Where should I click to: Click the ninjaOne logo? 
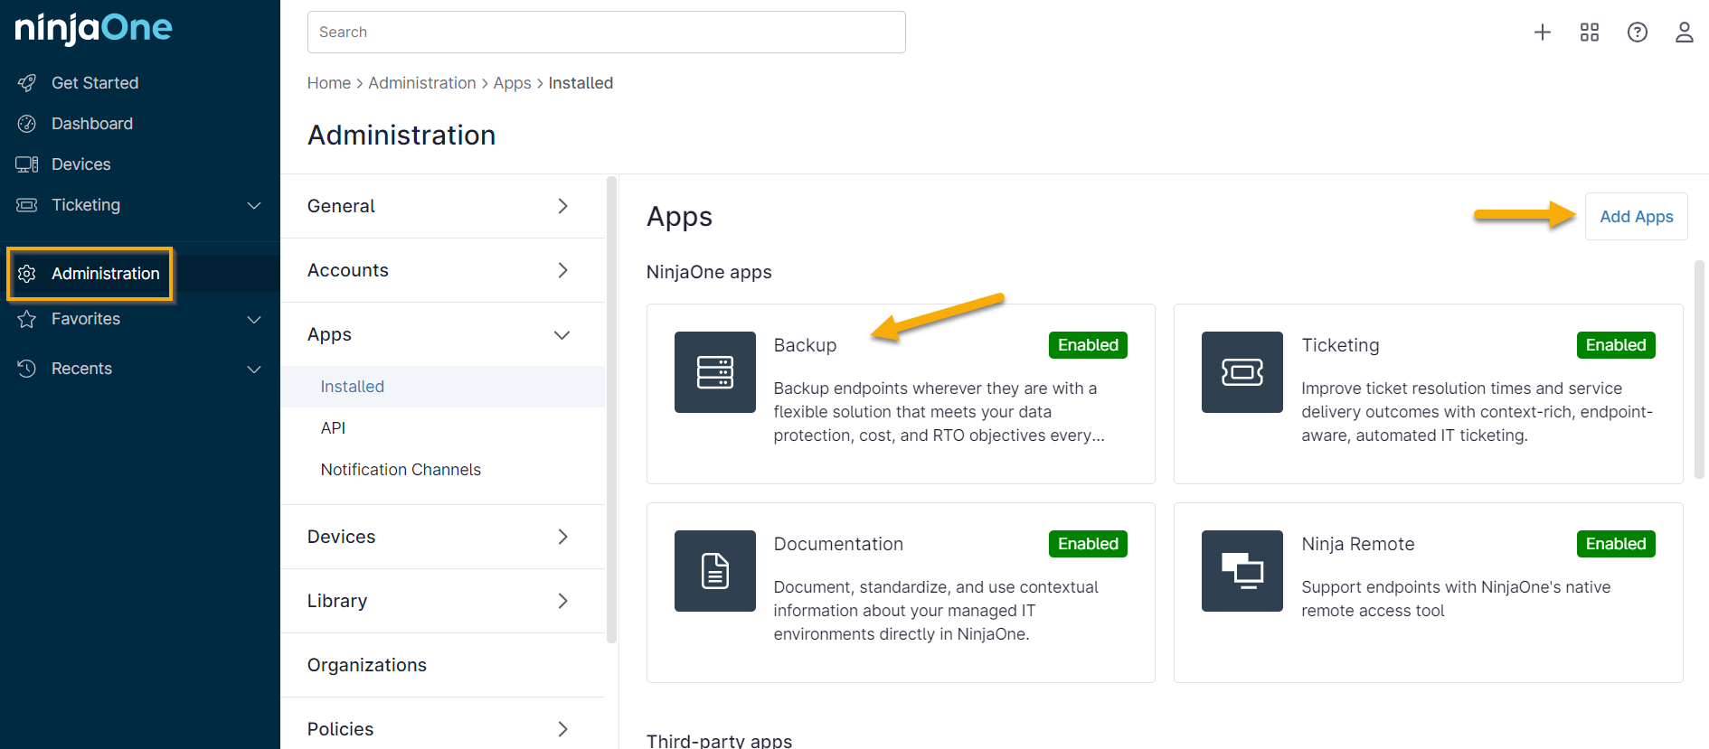[x=93, y=29]
